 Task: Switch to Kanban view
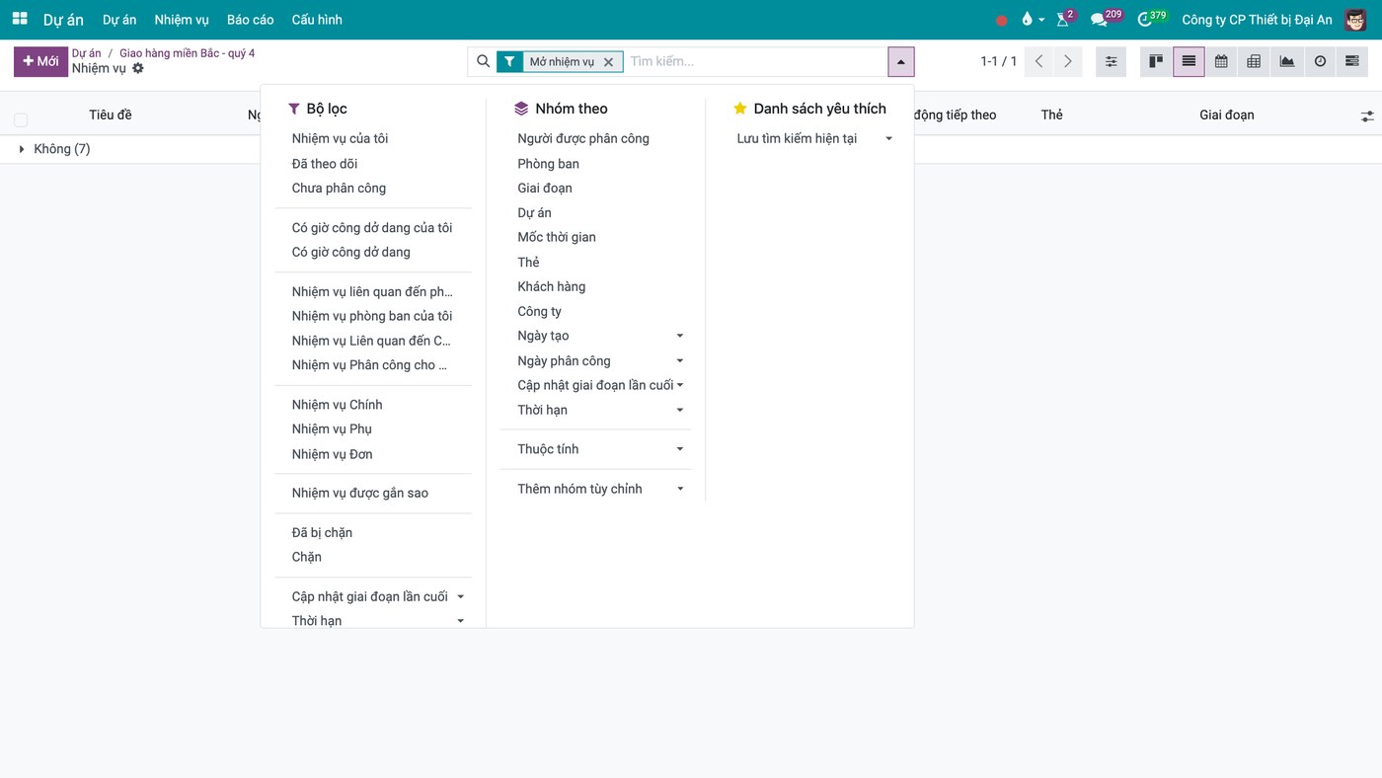1156,61
